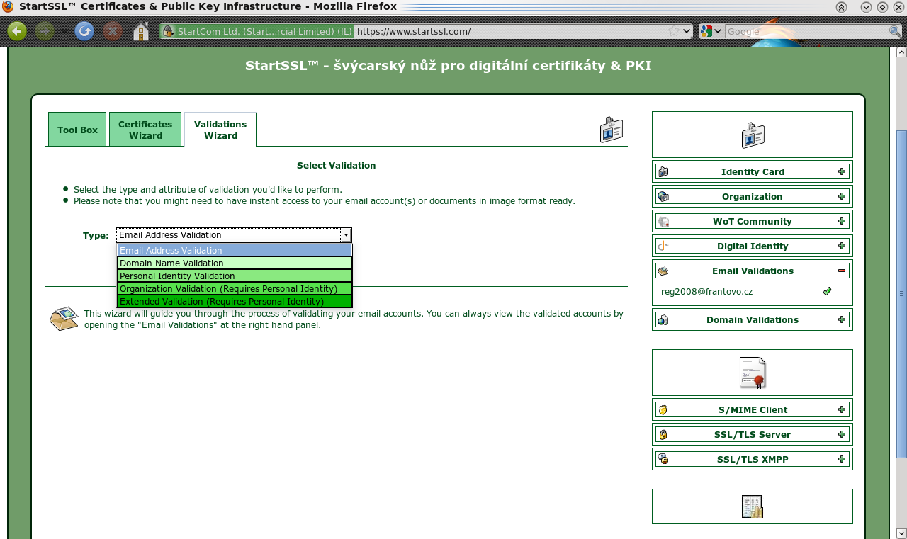Click the title bar double-chevron shade button
Screen dimensions: 907x539
pos(841,6)
